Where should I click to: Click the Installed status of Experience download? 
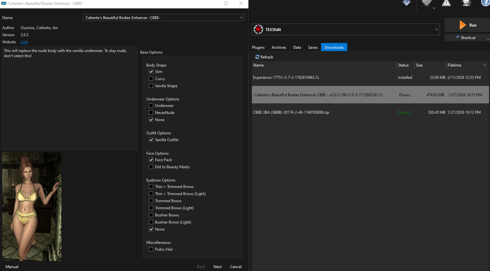pos(405,78)
